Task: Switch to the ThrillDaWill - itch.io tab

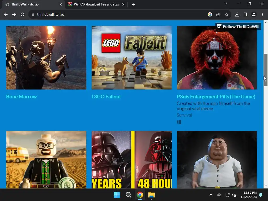Action: (32, 4)
